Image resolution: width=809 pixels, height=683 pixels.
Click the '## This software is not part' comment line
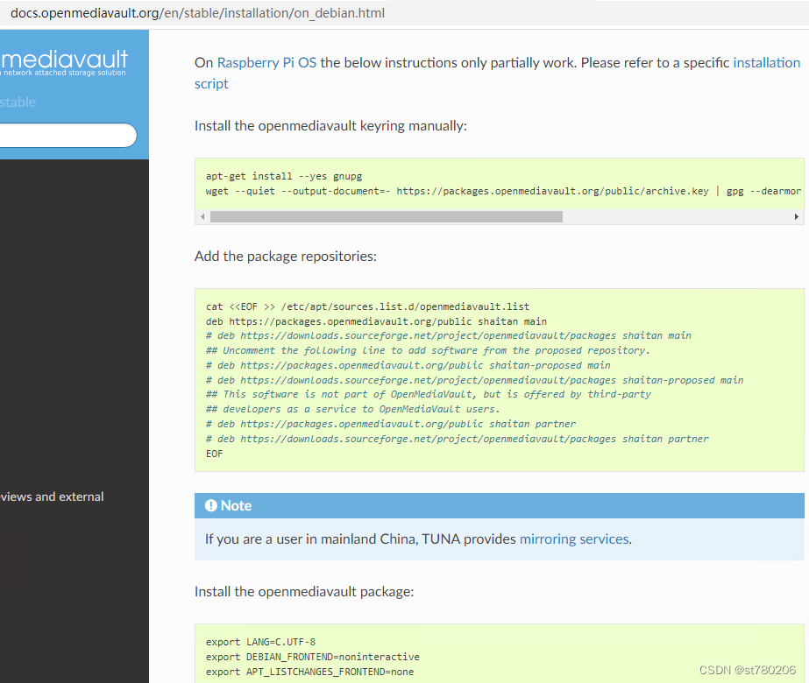click(429, 394)
